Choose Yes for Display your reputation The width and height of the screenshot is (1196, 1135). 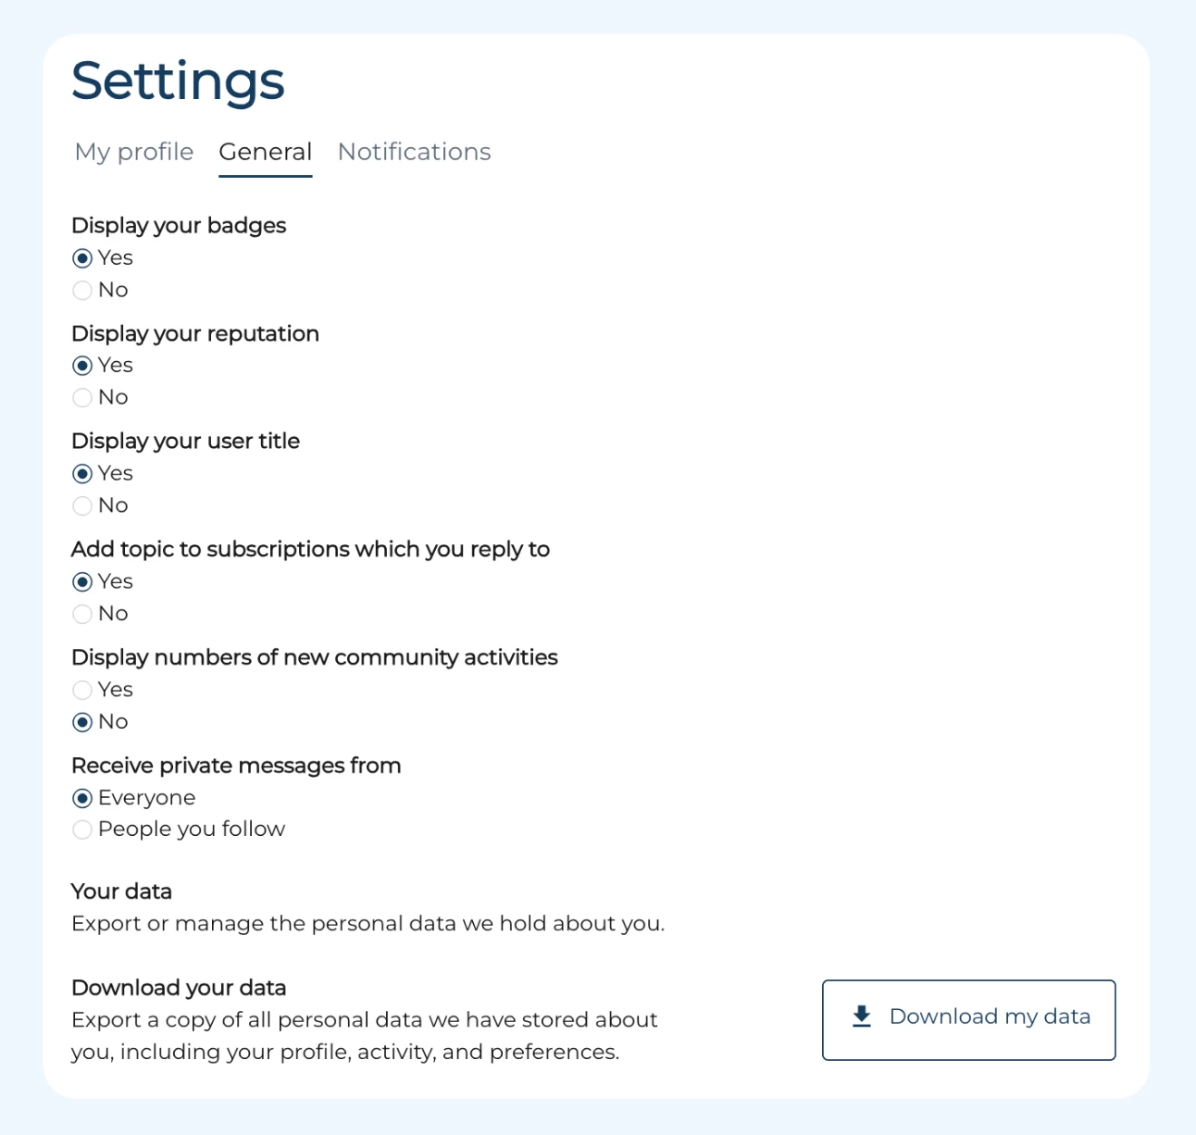(82, 366)
